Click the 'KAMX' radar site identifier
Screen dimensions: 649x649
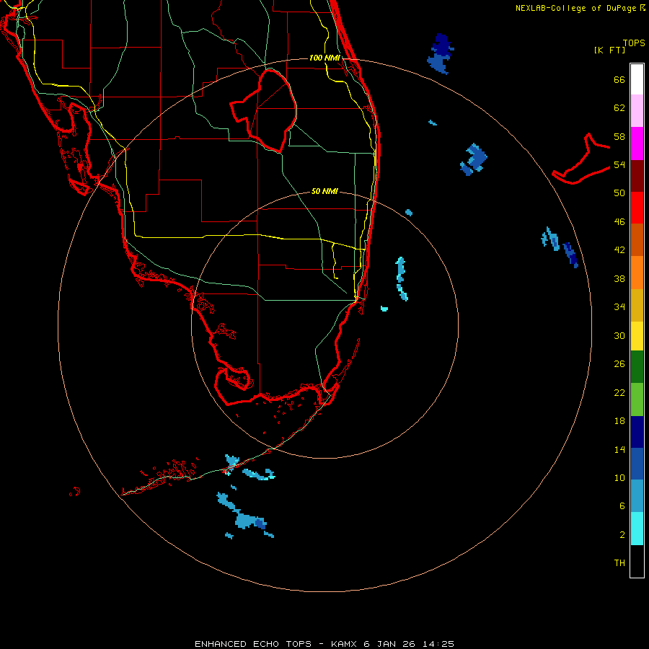pos(345,644)
